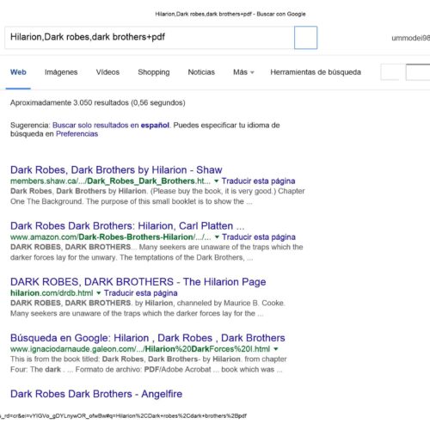The width and height of the screenshot is (430, 430).
Task: Open dropdown arrow next to members.shaw.ca URL
Action: pos(216,181)
